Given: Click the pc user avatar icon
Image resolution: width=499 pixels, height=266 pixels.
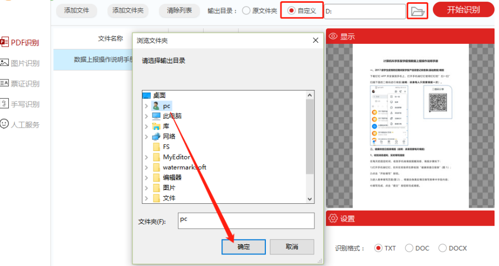Looking at the screenshot, I should 156,106.
